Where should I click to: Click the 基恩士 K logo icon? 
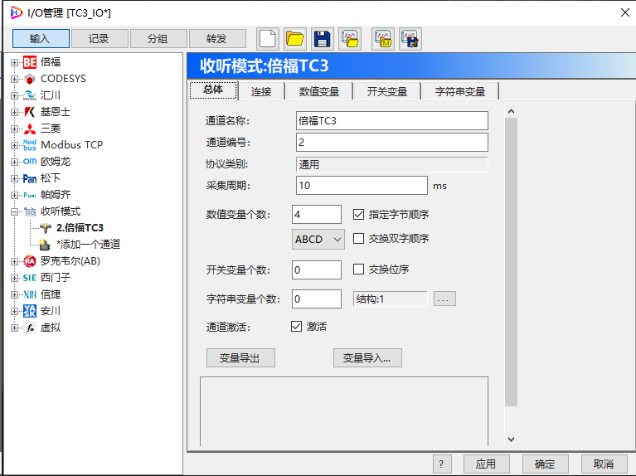pos(30,112)
